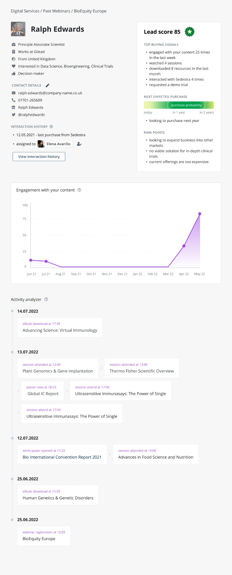Screen dimensions: 232x575
Task: Open Global IC Report poster card
Action: [x=43, y=391]
